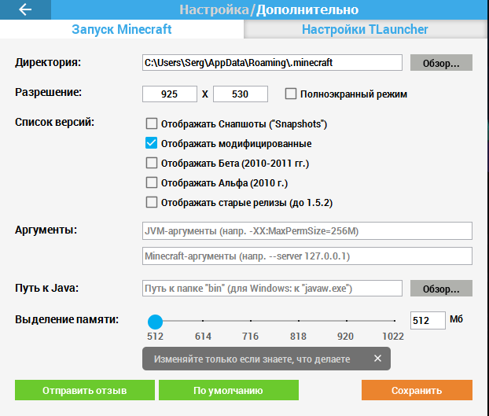Click the resolution height field 530
The height and width of the screenshot is (416, 489).
(241, 94)
